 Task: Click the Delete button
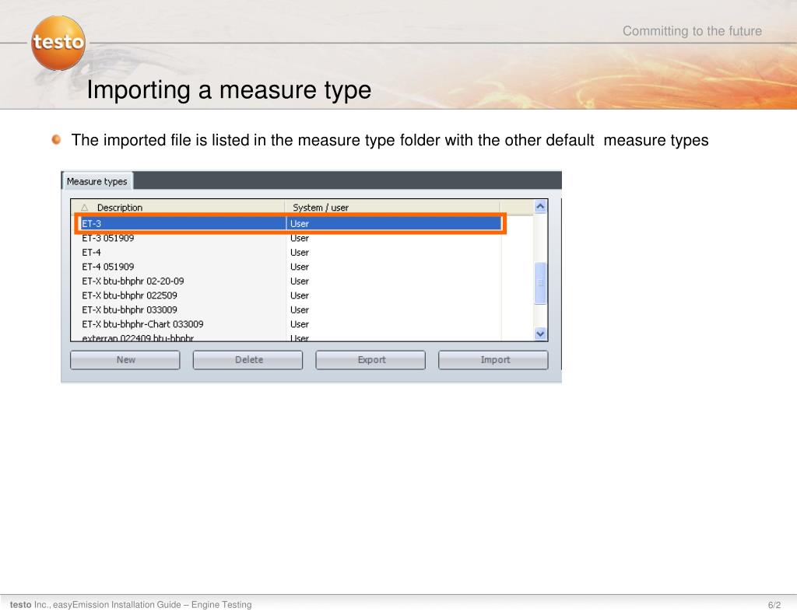coord(248,359)
